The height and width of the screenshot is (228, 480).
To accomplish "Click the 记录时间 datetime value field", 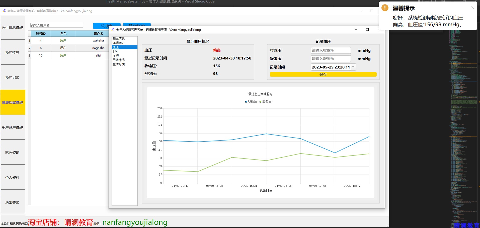I will [x=331, y=67].
